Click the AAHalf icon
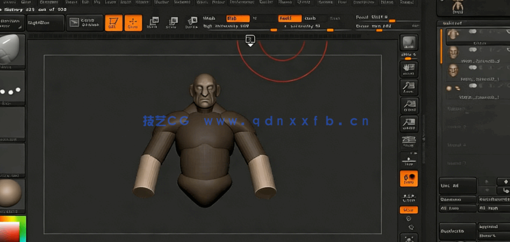The image size is (510, 242). pos(409,124)
